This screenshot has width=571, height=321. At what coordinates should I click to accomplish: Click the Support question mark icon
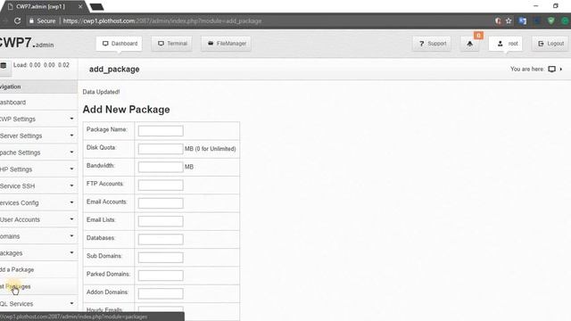(422, 44)
